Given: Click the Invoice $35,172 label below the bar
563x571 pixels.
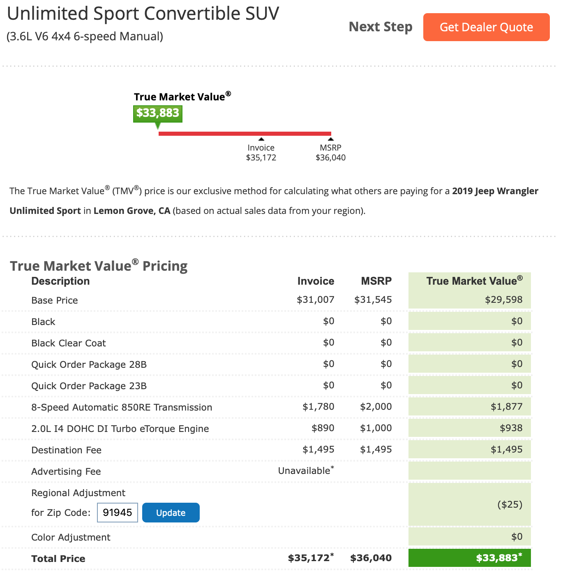Looking at the screenshot, I should click(261, 153).
